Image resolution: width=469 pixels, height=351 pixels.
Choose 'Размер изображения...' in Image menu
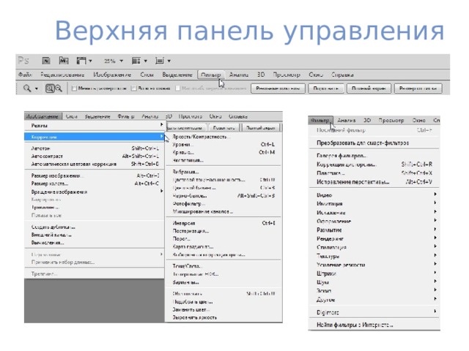pos(57,175)
